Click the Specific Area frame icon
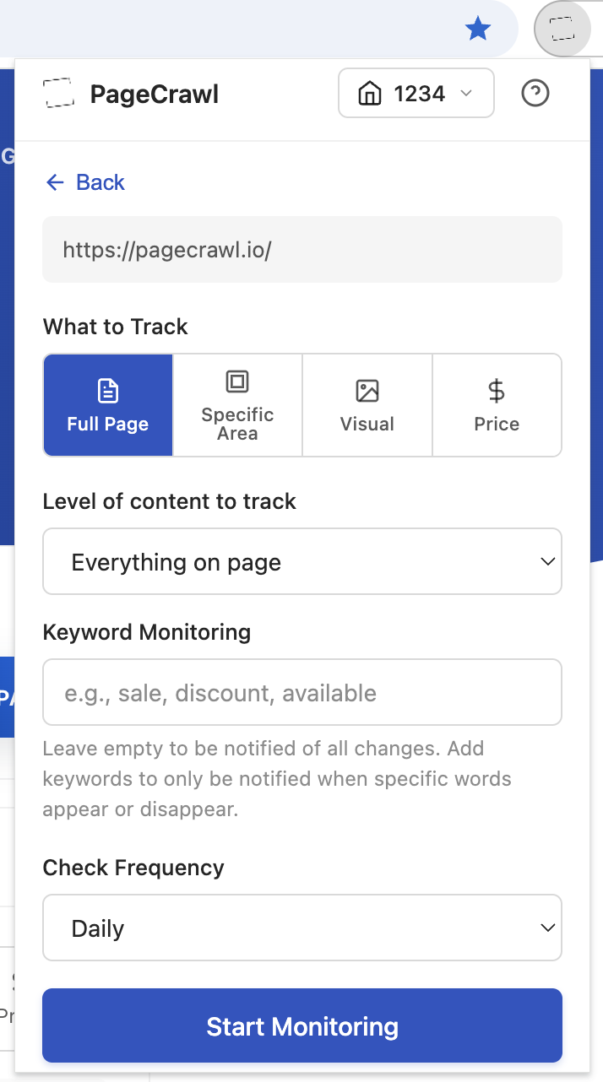 [236, 382]
